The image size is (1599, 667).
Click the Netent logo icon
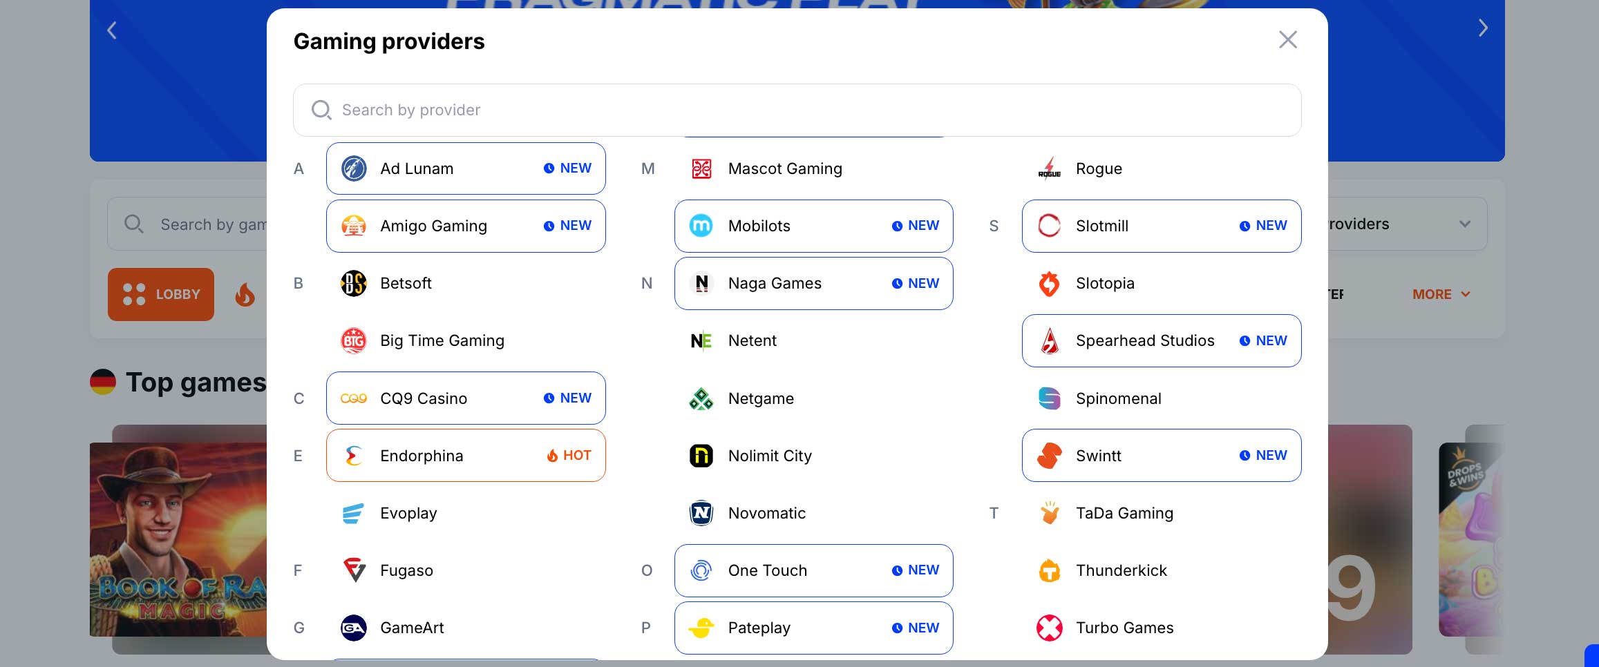[x=701, y=340]
